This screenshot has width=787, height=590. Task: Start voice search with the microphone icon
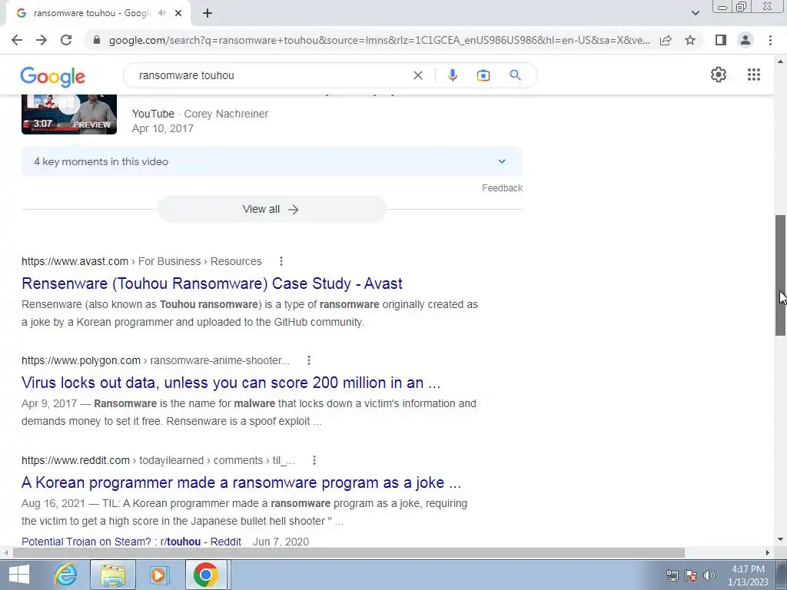[452, 75]
